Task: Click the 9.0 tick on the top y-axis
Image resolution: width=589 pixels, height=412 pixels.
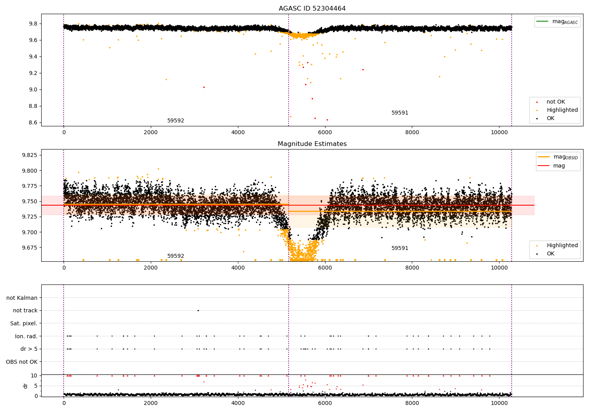Action: 33,90
